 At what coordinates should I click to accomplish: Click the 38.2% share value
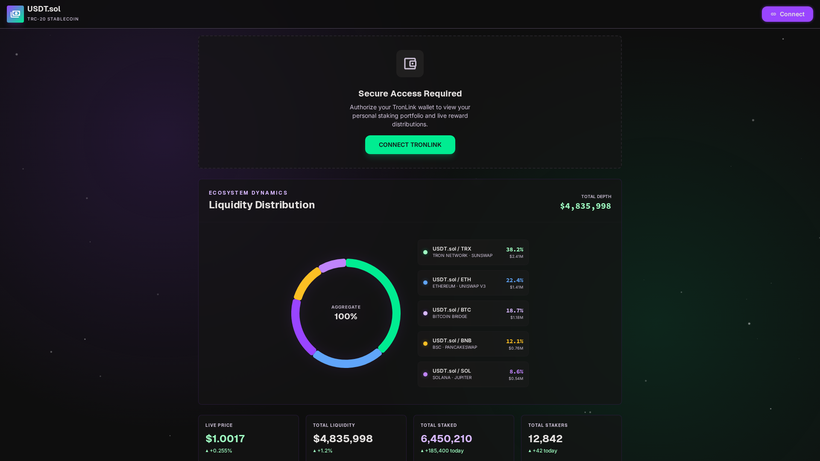515,250
